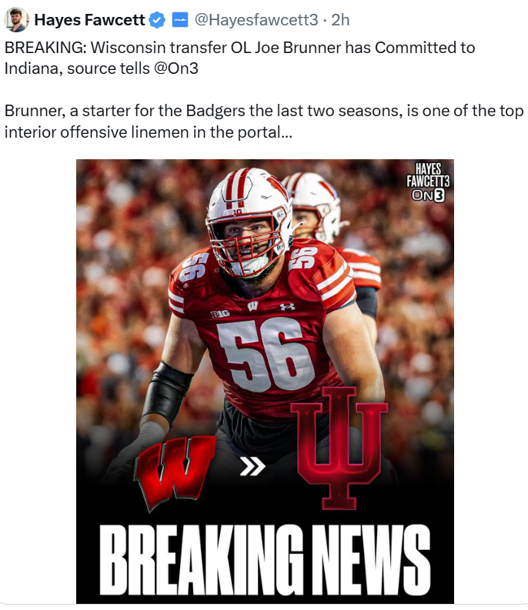Click the Wisconsin W logo in graphic
This screenshot has height=610, width=528.
[x=175, y=472]
